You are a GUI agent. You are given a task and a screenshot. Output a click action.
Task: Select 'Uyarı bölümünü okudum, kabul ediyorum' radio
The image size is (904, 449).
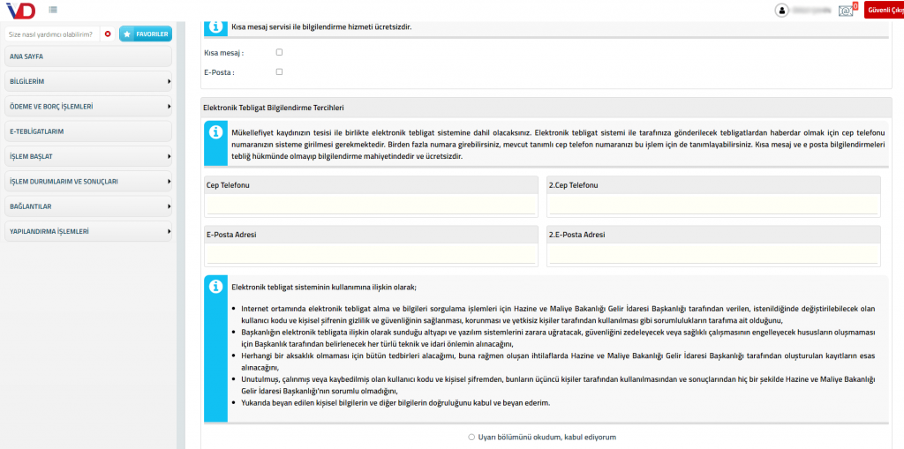(x=471, y=437)
